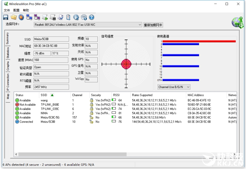Click the 重新加载网卡 reload button
Image resolution: width=246 pixels, height=169 pixels.
pyautogui.click(x=153, y=25)
